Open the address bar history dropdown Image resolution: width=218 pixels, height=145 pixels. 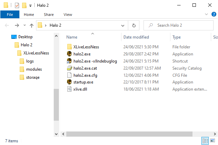click(123, 25)
